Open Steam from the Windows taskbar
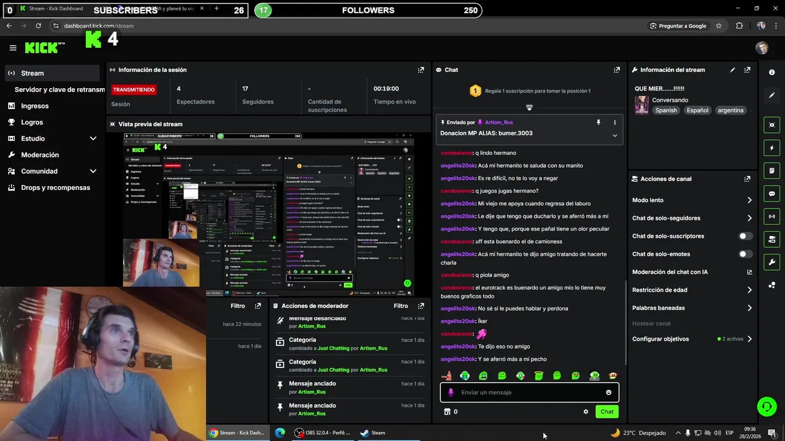 373,432
